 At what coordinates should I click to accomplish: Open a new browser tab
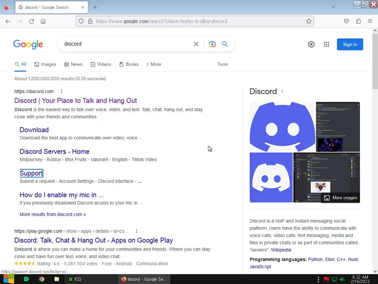(x=95, y=8)
